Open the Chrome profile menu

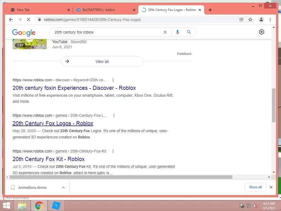coord(261,20)
